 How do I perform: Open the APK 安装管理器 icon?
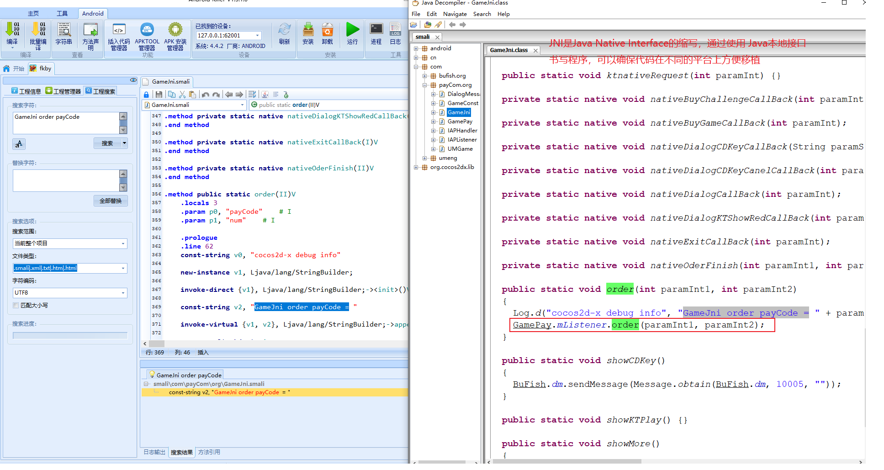[175, 36]
